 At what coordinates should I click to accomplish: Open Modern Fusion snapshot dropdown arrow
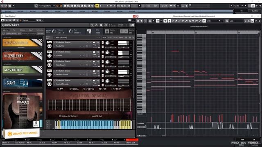pos(54,74)
